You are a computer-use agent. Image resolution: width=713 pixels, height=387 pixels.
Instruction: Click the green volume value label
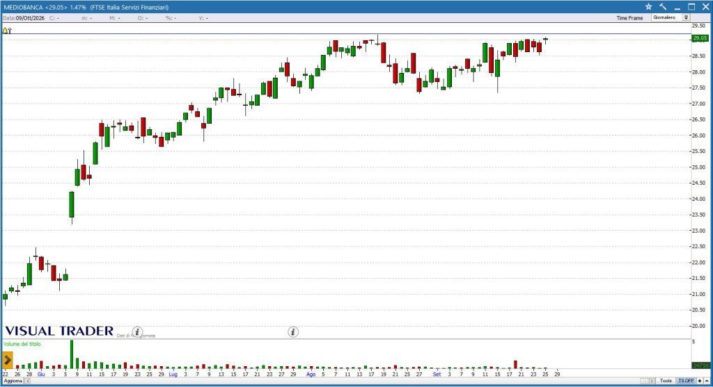[x=700, y=365]
